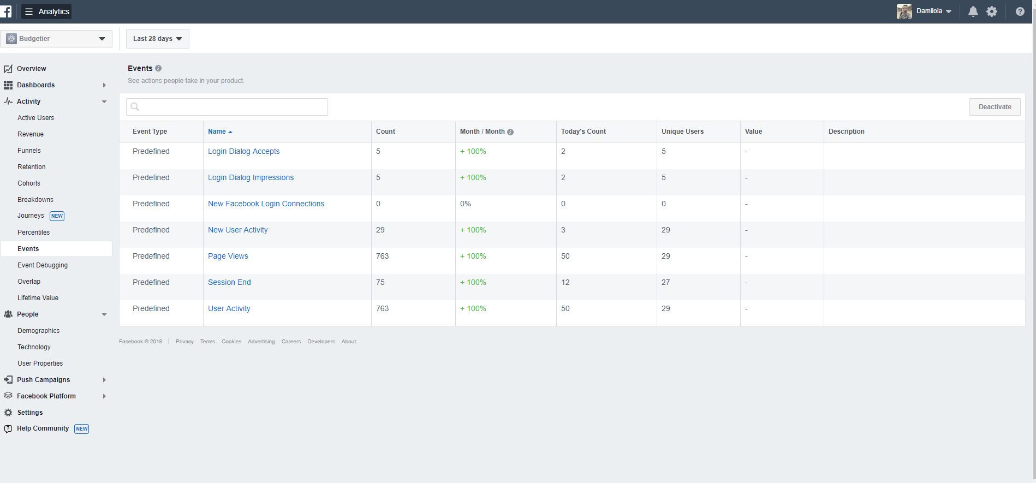
Task: Open the Damilola account dropdown
Action: click(934, 11)
